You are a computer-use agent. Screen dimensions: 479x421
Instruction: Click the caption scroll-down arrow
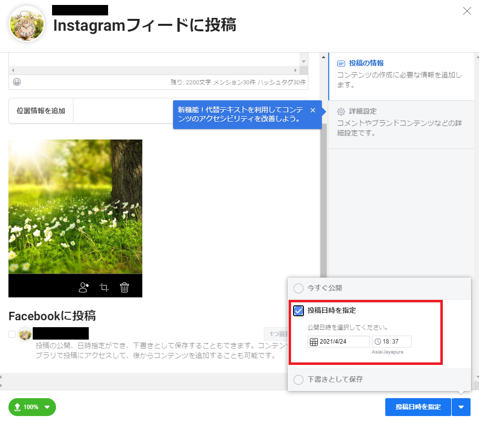coord(303,62)
